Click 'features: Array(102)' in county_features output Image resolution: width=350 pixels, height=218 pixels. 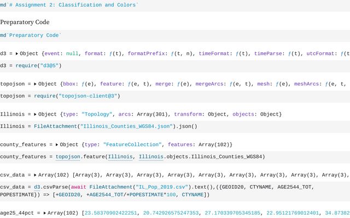click(199, 144)
